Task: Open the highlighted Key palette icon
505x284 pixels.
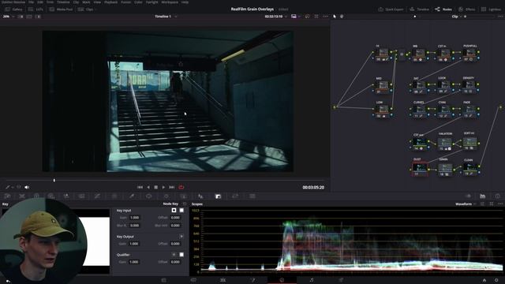Action: click(x=218, y=196)
